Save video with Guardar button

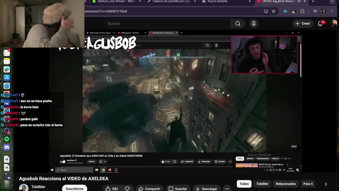(x=178, y=189)
